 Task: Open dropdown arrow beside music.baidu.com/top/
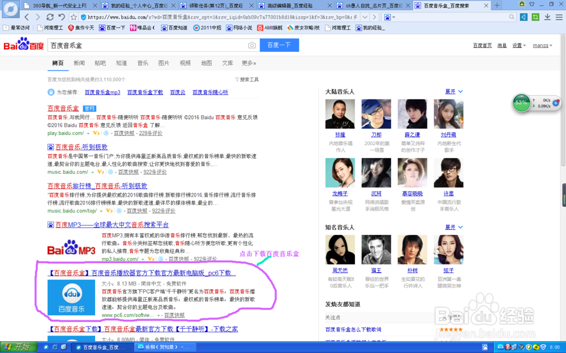[101, 211]
